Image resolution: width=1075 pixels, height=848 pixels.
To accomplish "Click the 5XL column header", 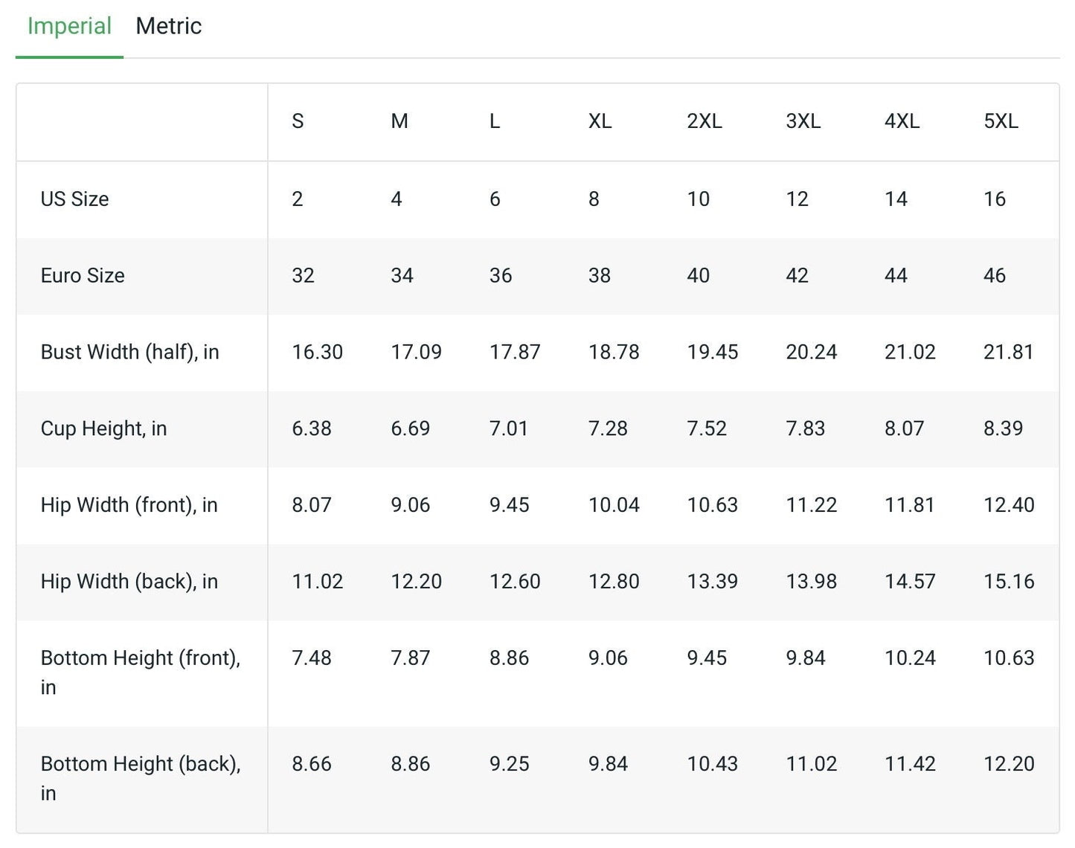I will [x=1001, y=121].
